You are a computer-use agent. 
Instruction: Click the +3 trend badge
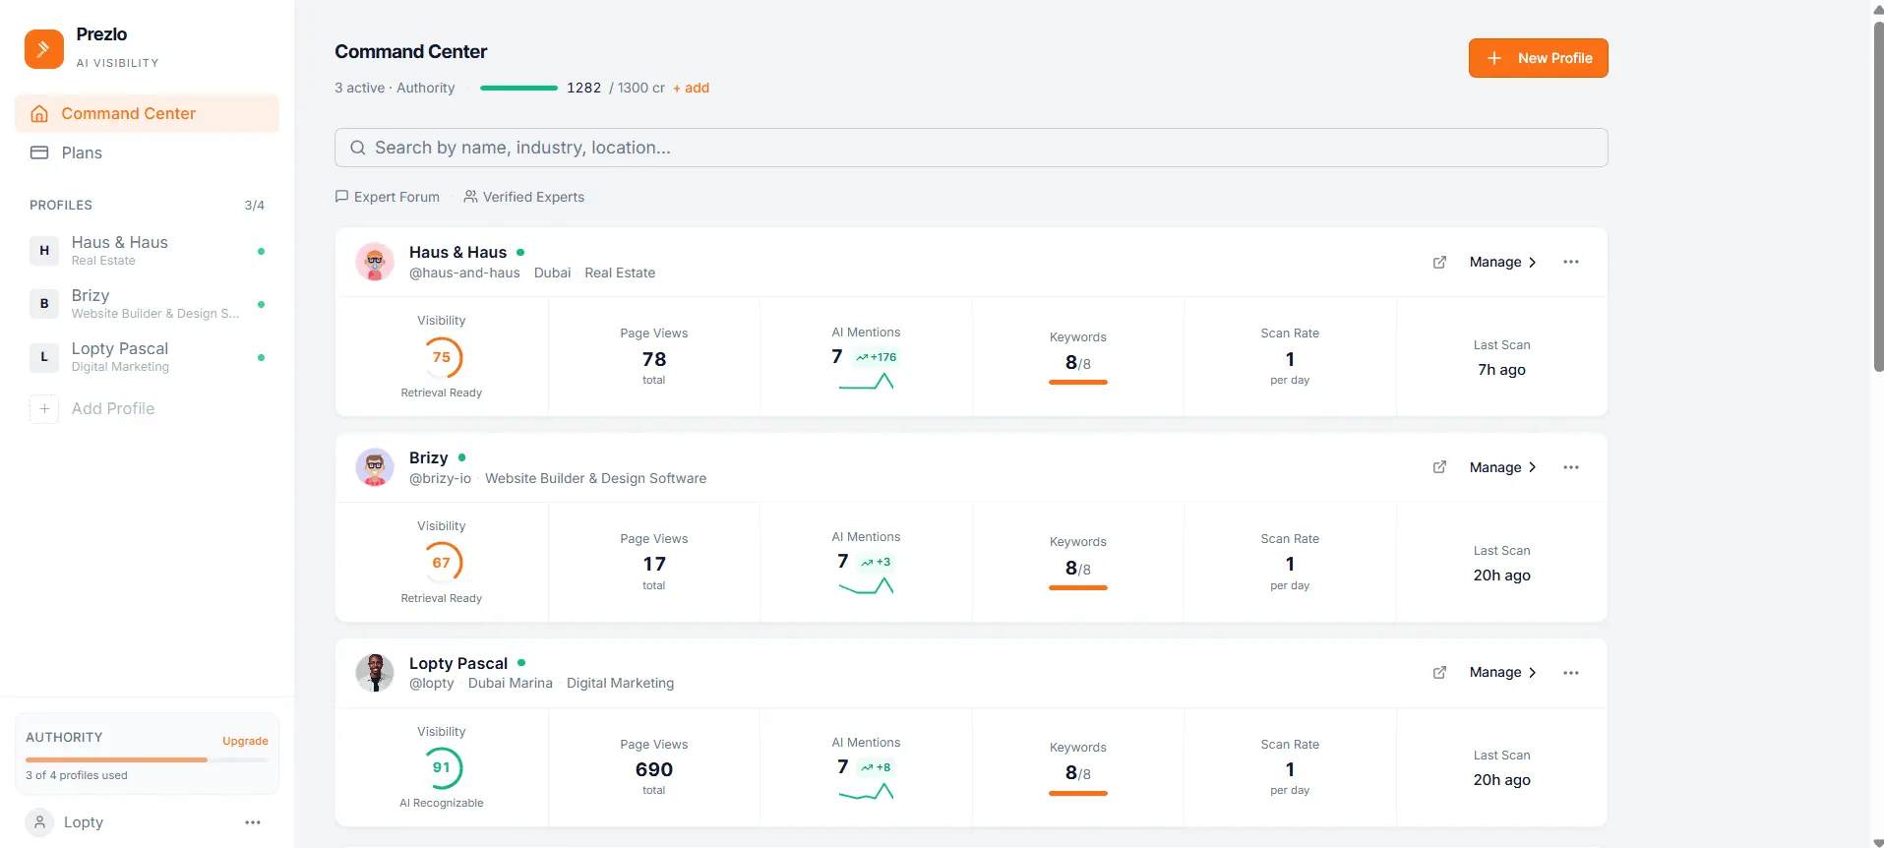[876, 562]
